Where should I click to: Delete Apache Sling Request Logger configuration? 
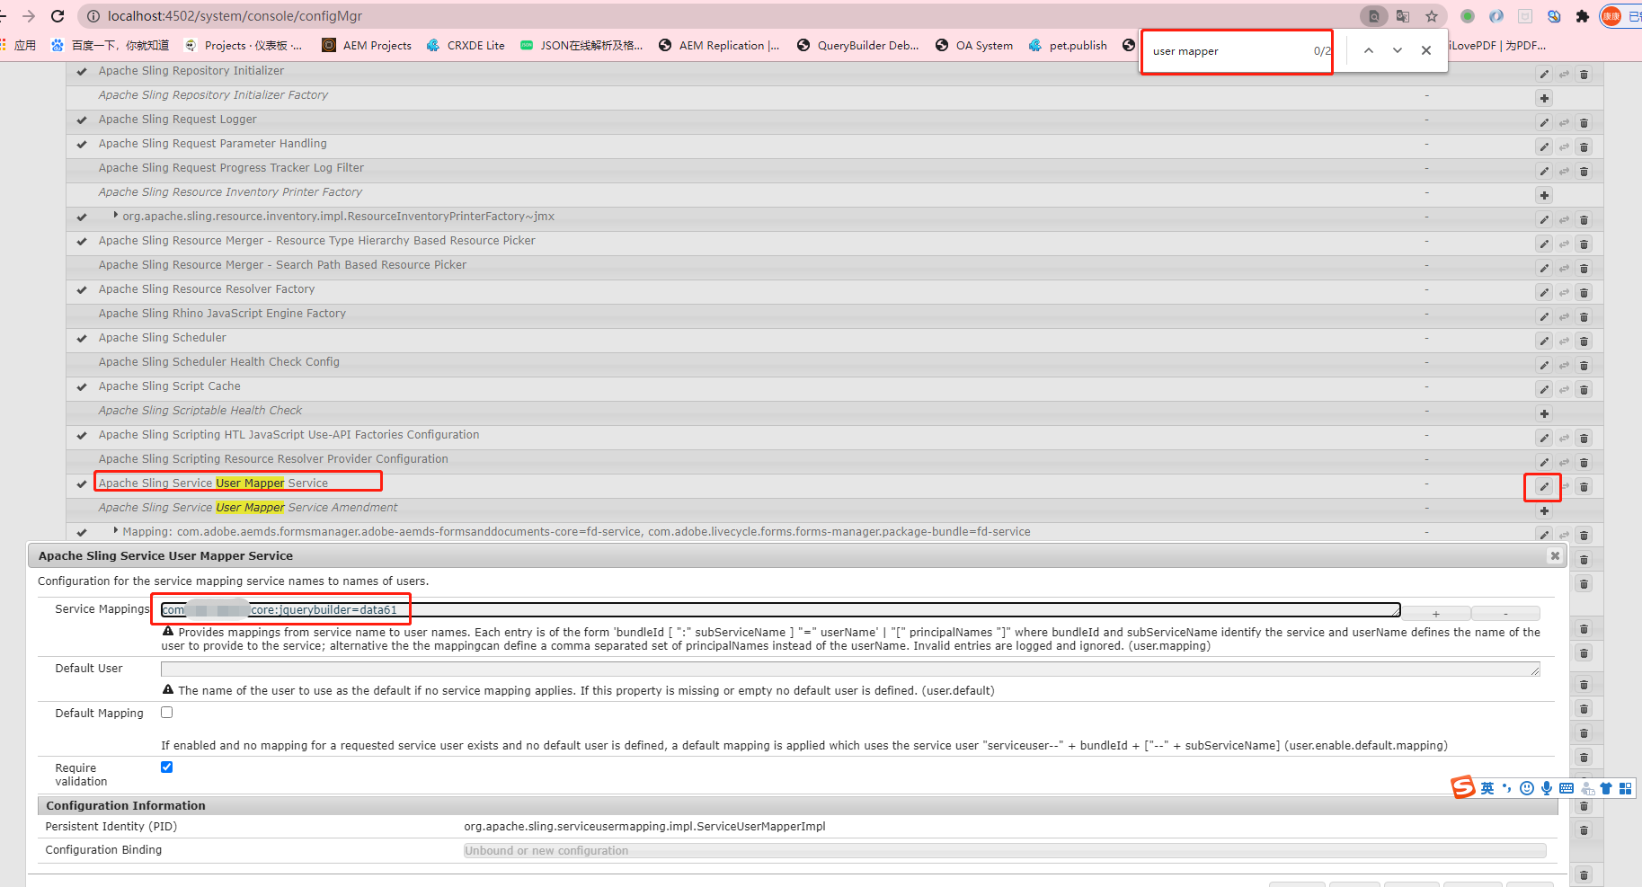coord(1584,123)
